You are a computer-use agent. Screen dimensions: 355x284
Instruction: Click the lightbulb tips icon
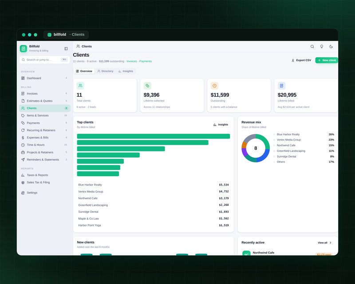(321, 47)
